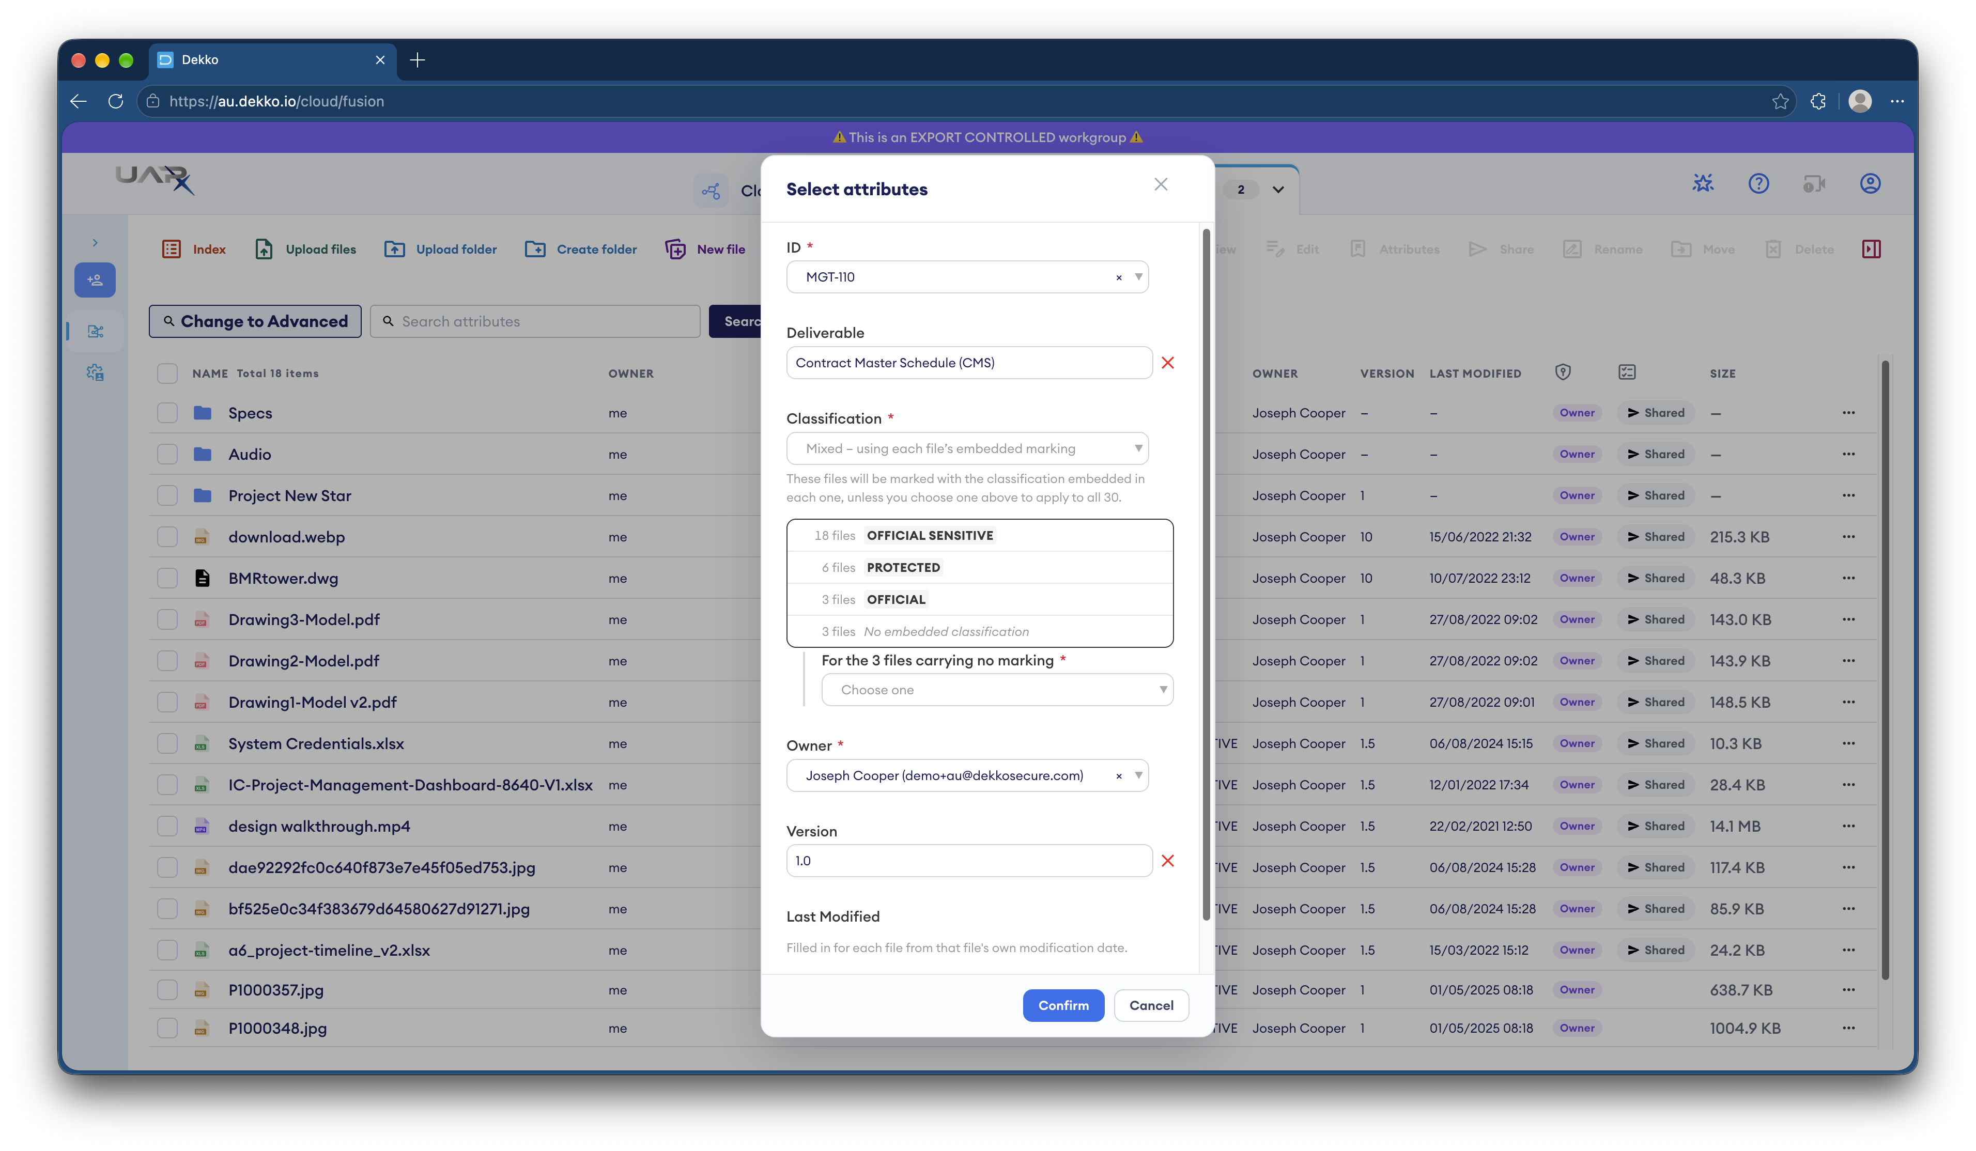Click Upload files icon
This screenshot has height=1151, width=1976.
pyautogui.click(x=264, y=250)
